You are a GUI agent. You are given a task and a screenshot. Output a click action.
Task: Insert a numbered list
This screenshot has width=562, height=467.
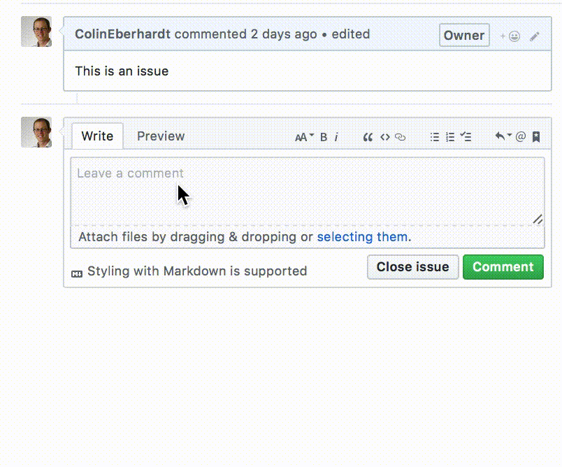click(450, 137)
